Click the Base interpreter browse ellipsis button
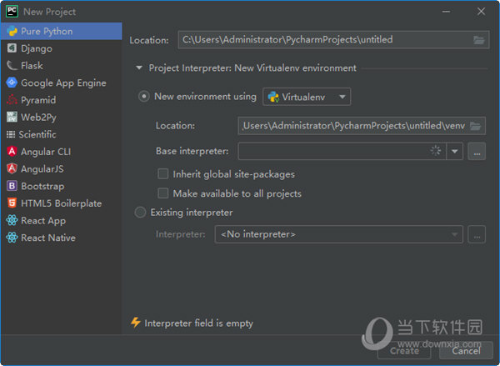Image resolution: width=500 pixels, height=366 pixels. (477, 151)
